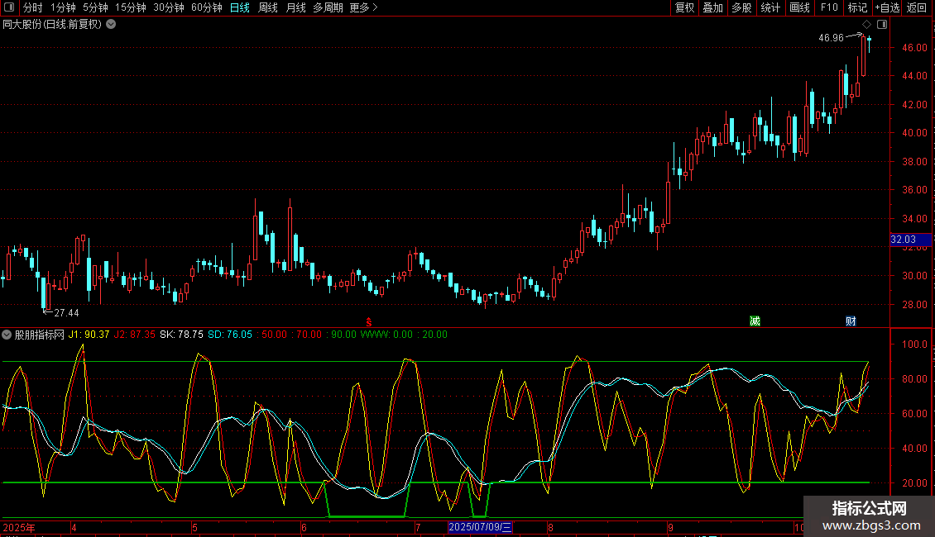This screenshot has height=537, width=935.
Task: Select the 60分钟 period tab
Action: tap(206, 7)
